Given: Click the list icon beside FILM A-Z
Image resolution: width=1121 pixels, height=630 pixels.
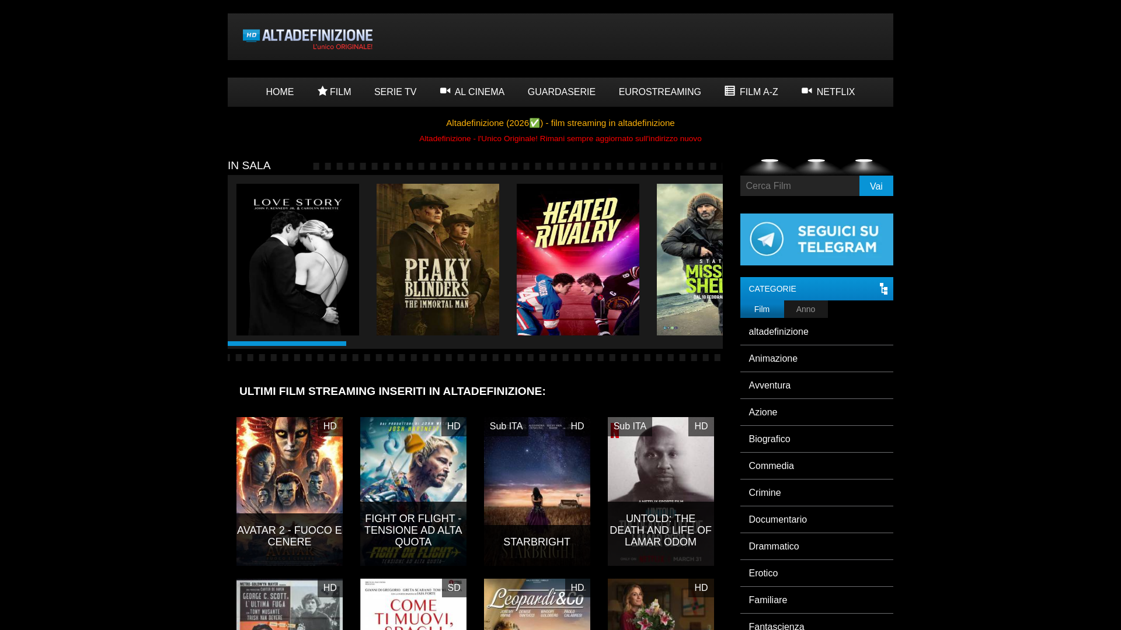Looking at the screenshot, I should coord(730,91).
